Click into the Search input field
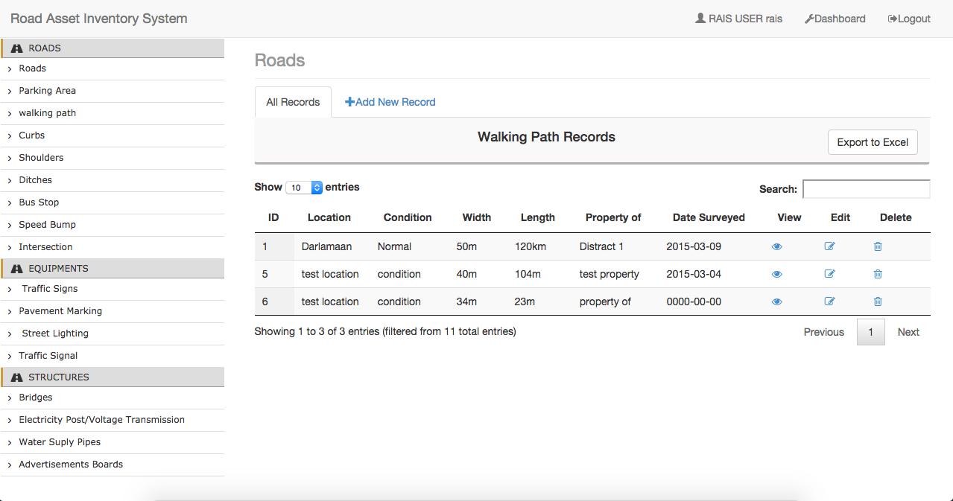 pyautogui.click(x=866, y=189)
